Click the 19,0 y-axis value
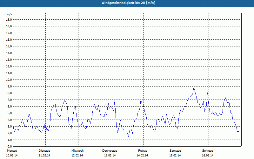 coord(9,20)
